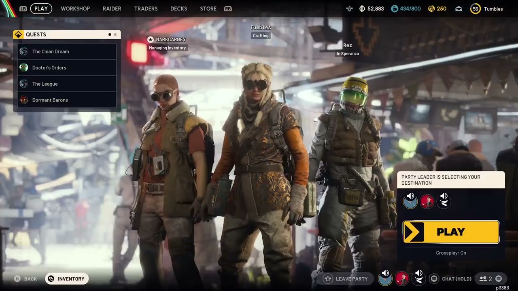Click the Rez player name label

[348, 45]
